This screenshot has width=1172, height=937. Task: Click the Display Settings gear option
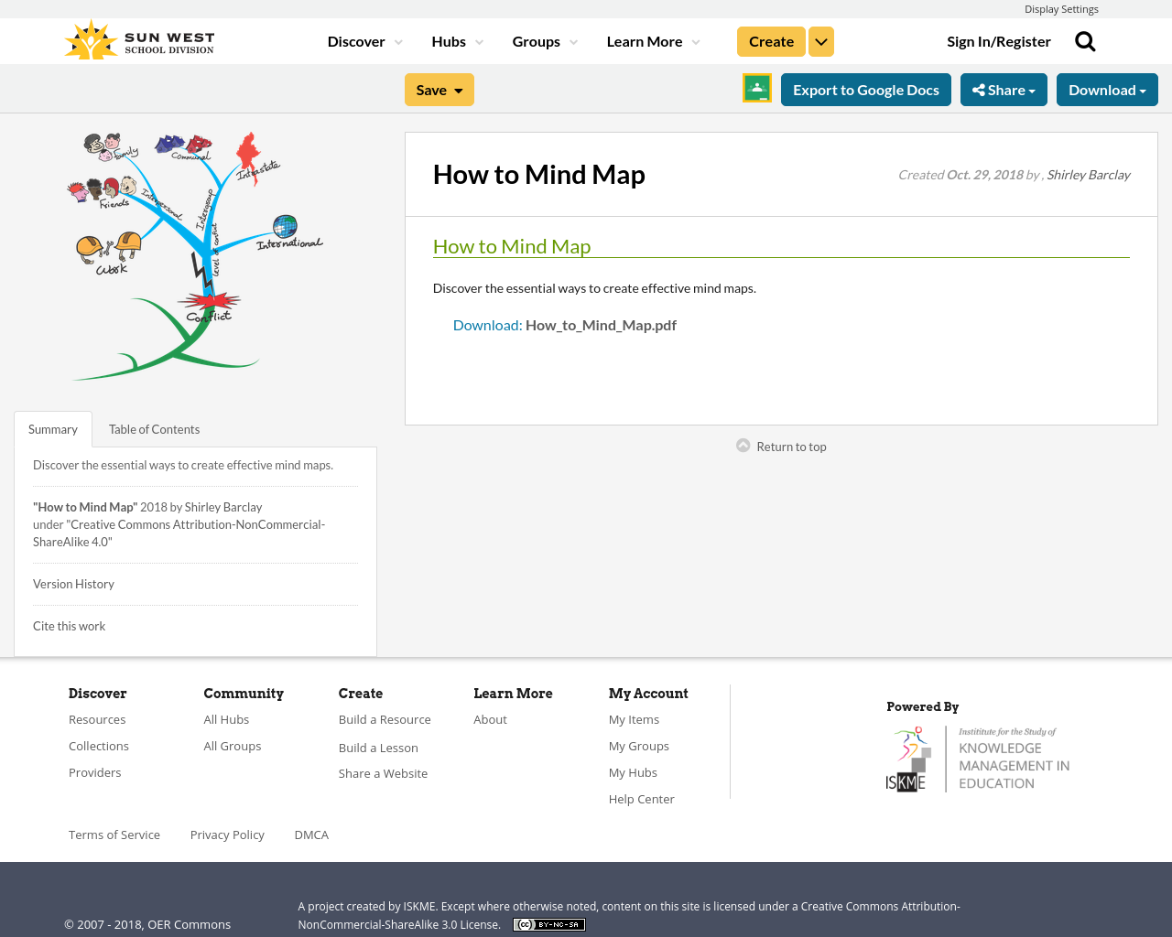pos(1061,8)
